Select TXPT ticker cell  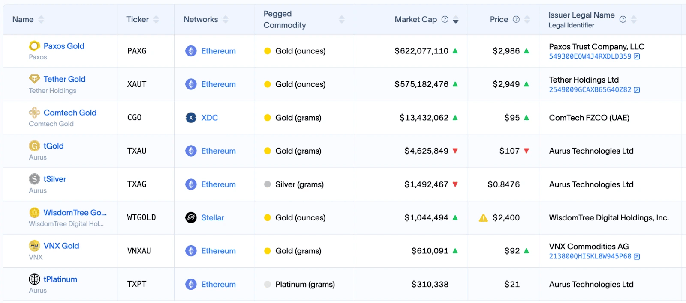[137, 284]
